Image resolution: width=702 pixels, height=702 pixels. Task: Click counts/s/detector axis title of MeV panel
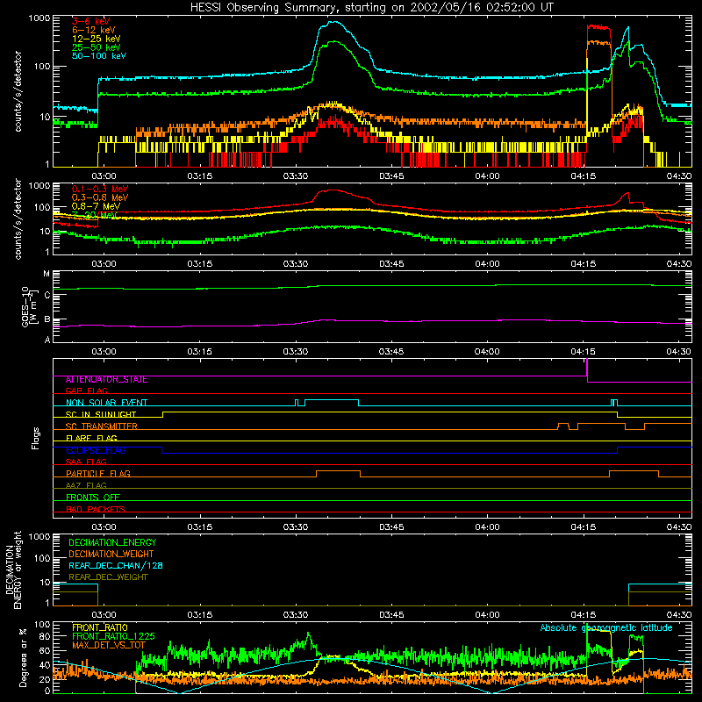pyautogui.click(x=18, y=218)
